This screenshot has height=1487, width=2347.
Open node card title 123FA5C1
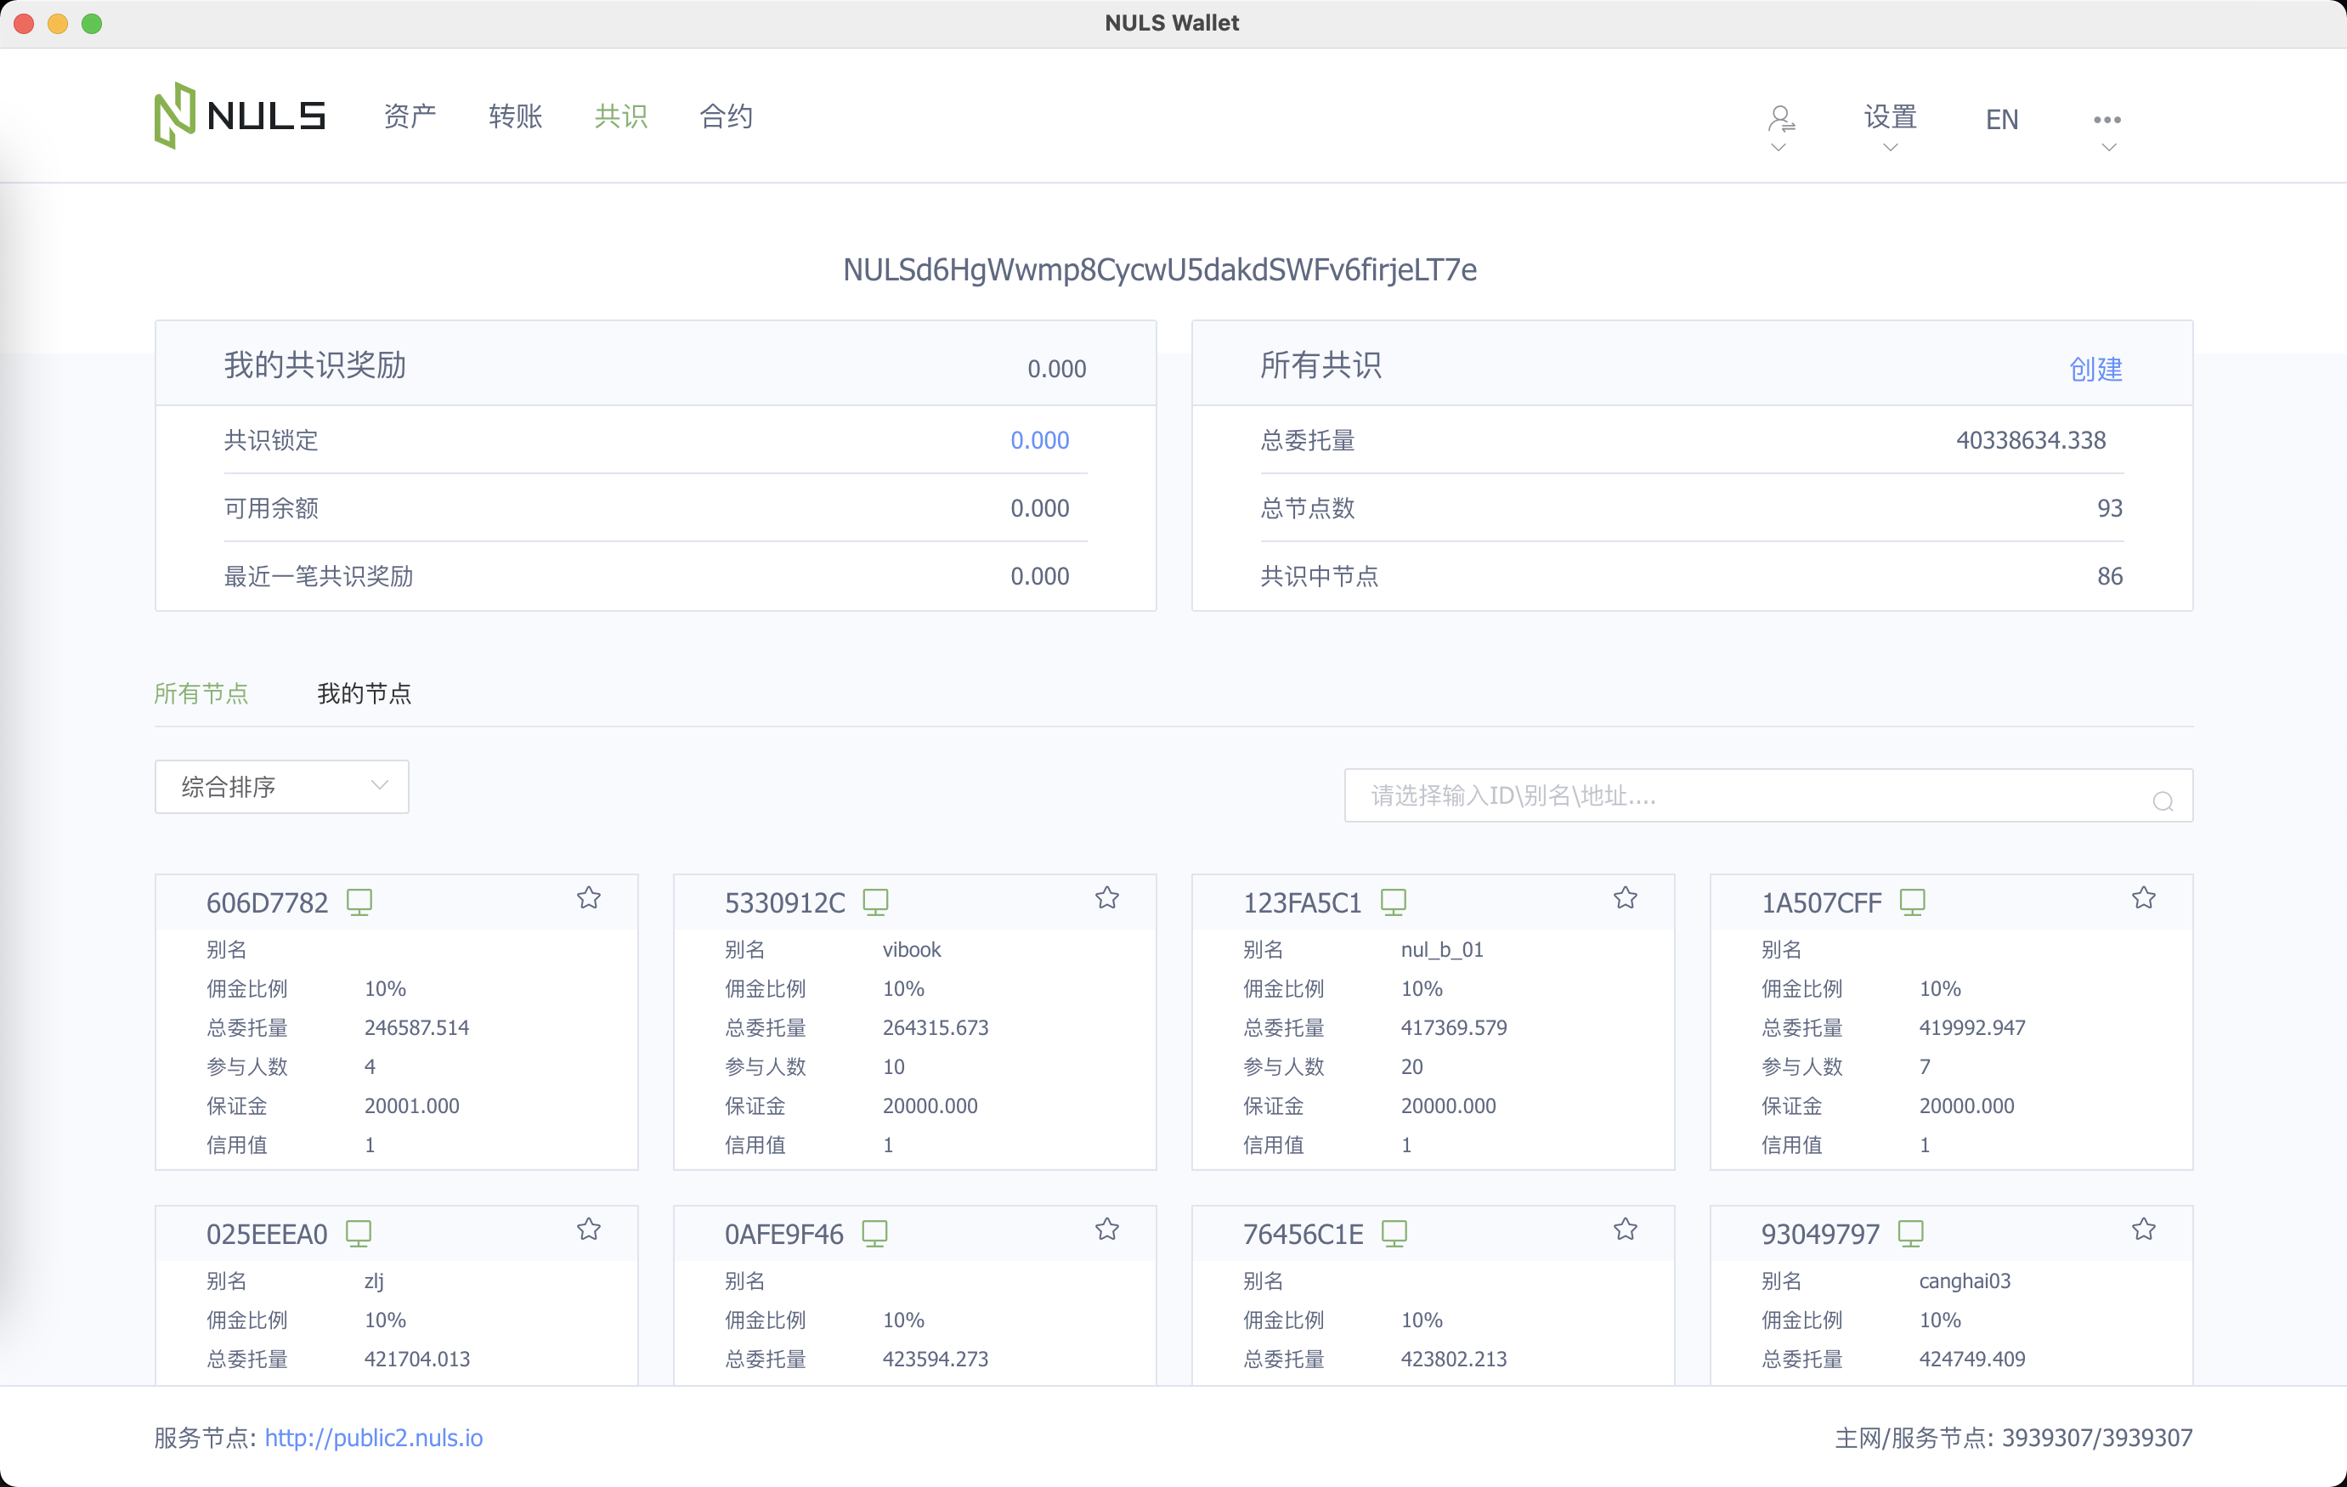coord(1302,902)
